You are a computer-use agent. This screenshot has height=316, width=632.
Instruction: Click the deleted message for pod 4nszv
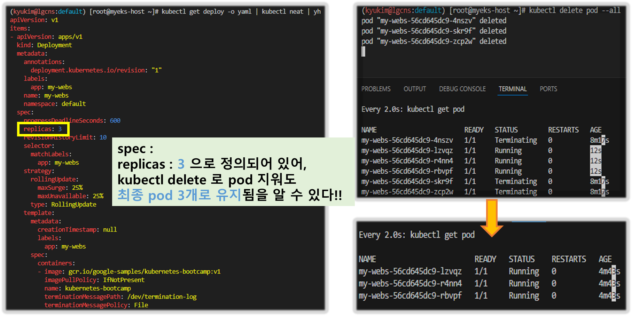434,21
